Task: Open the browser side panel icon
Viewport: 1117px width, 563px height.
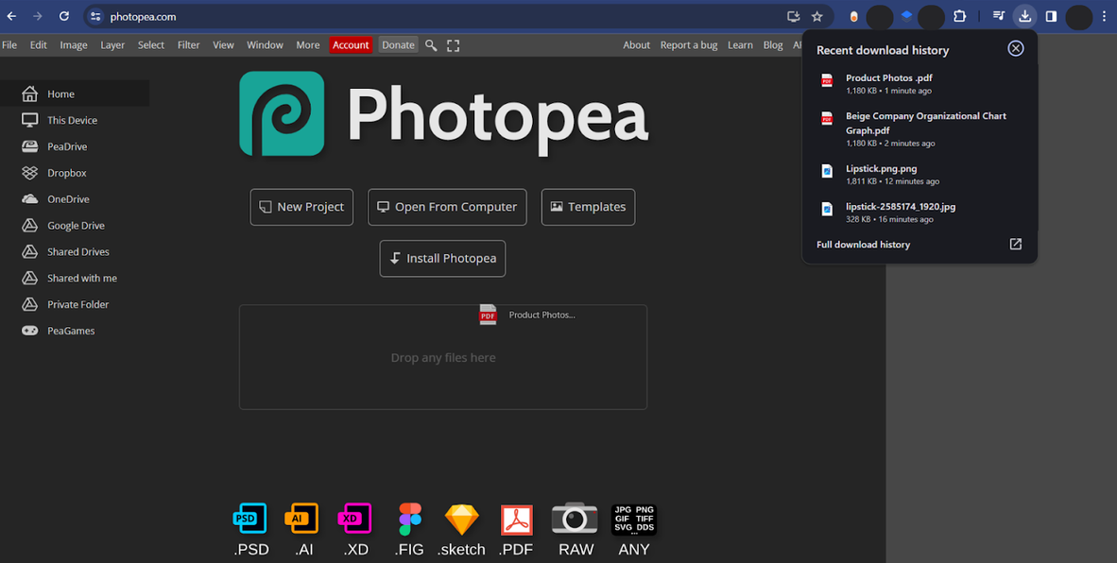Action: click(x=1051, y=16)
